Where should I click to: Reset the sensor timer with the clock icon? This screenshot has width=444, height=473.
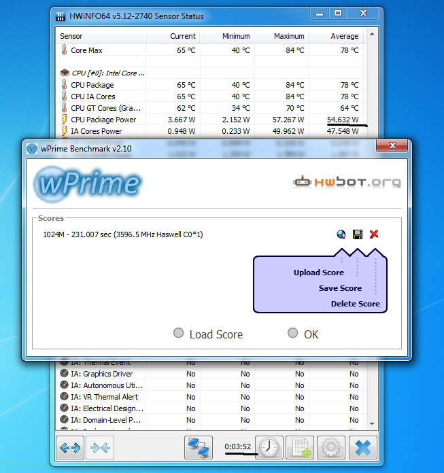269,447
